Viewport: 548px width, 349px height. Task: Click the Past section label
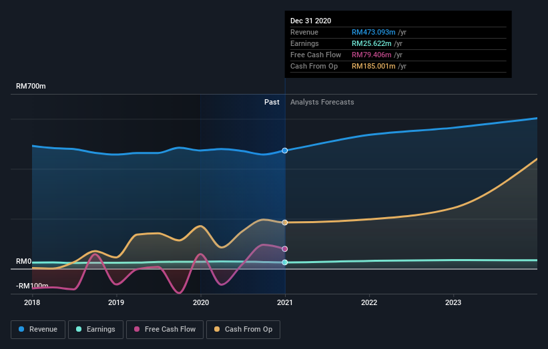pos(272,102)
